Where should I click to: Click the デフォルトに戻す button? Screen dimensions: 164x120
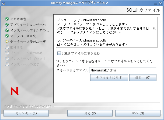[109, 77]
